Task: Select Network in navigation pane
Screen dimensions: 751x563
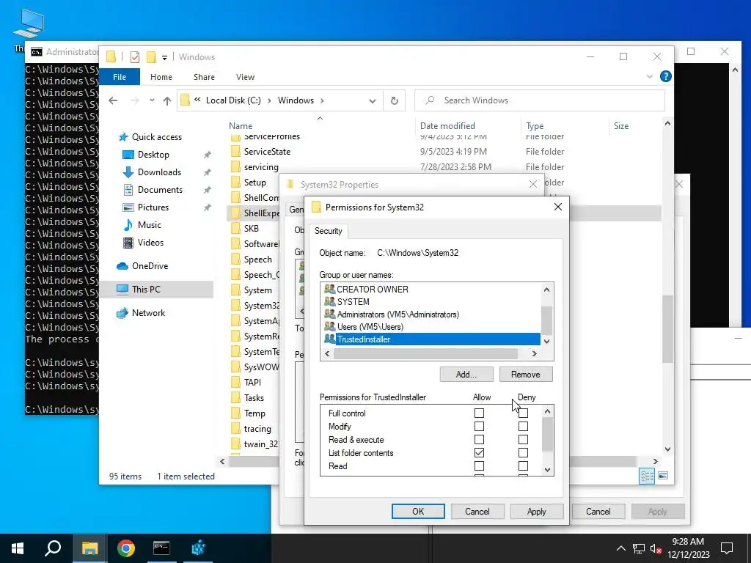Action: 148,313
